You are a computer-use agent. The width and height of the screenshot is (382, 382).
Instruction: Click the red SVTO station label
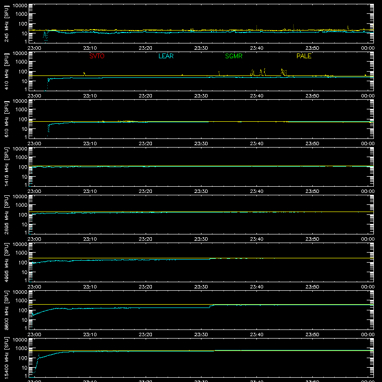click(97, 56)
